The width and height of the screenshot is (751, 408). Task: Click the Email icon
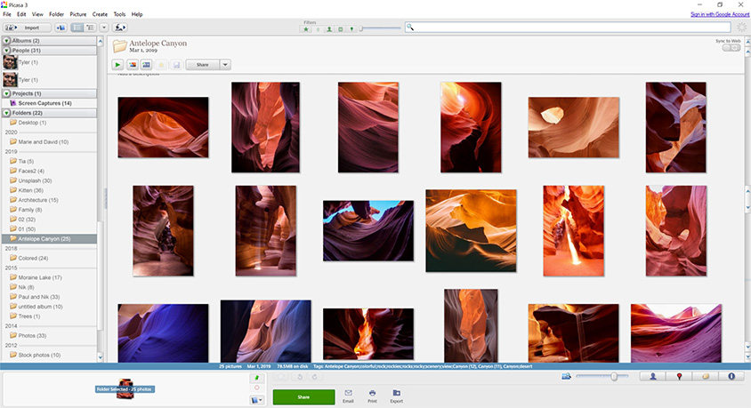pos(348,396)
